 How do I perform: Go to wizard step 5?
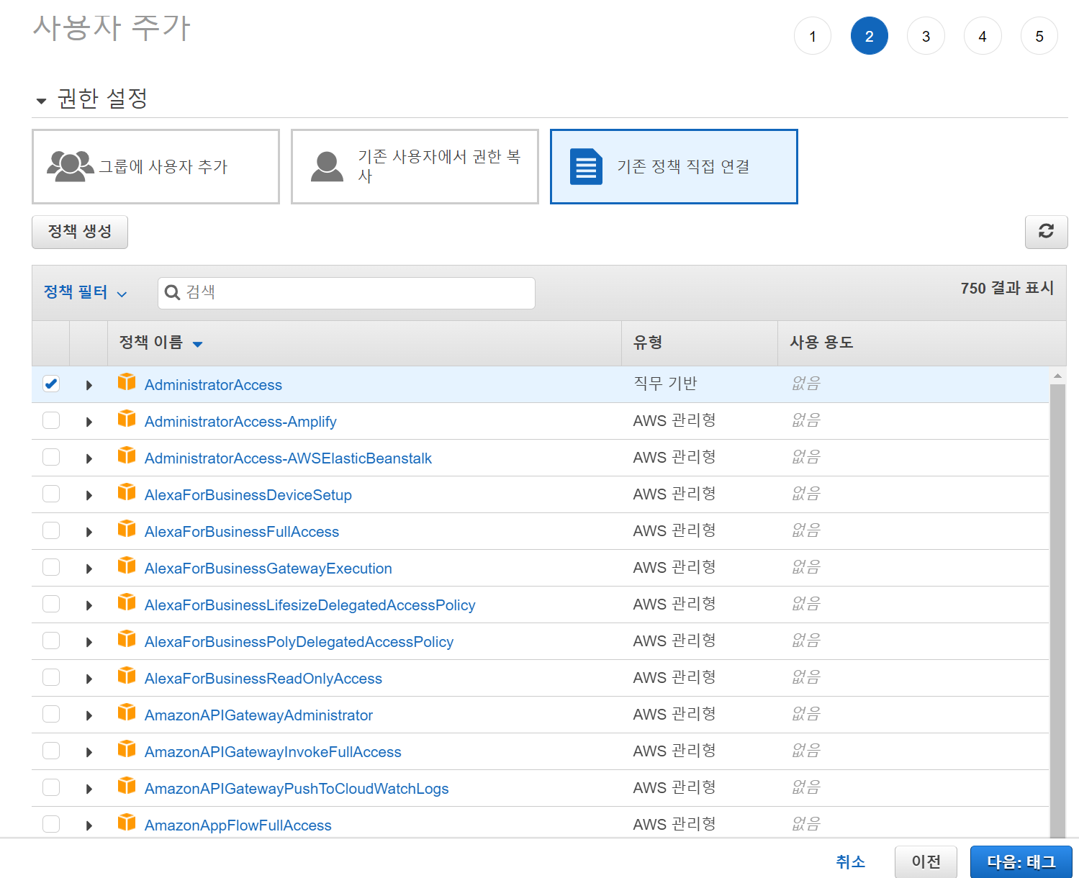click(x=1039, y=36)
